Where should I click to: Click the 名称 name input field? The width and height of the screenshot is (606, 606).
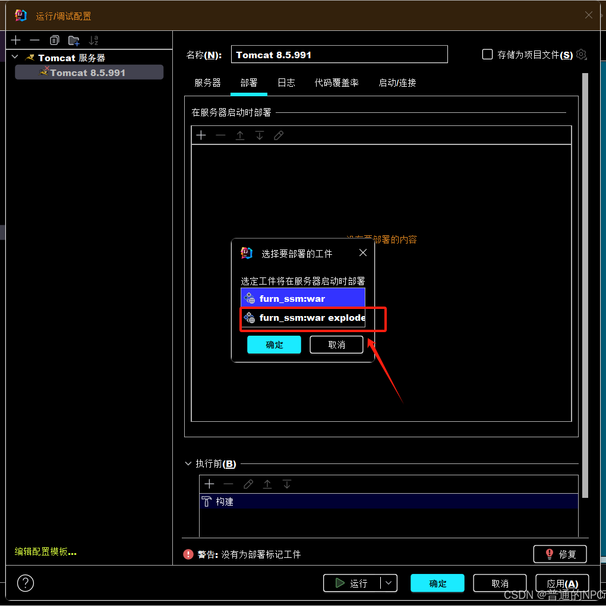click(339, 55)
